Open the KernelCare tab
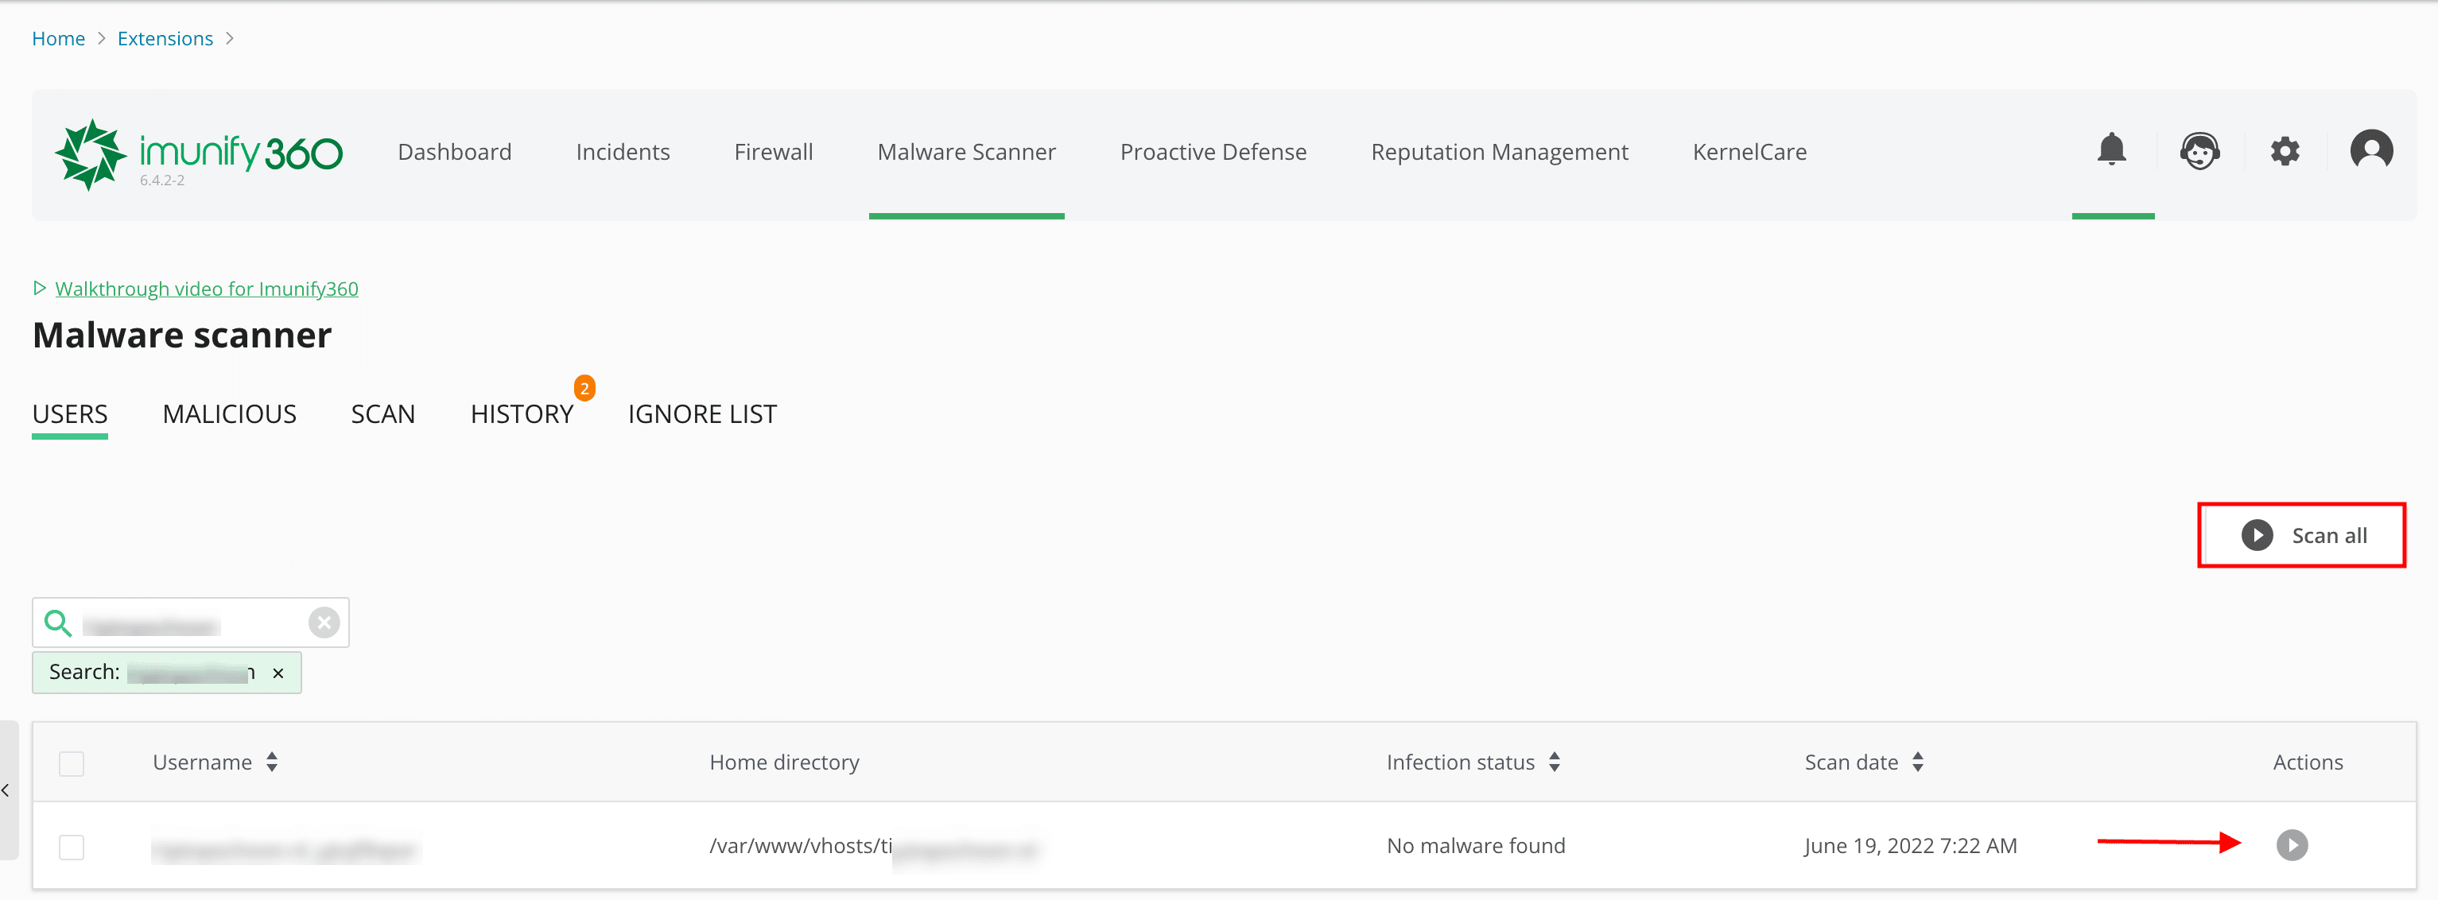The image size is (2438, 900). coord(1749,153)
